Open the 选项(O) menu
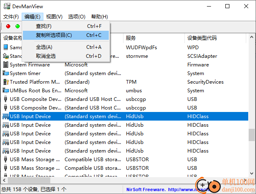This screenshot has width=256, height=194. [76, 17]
